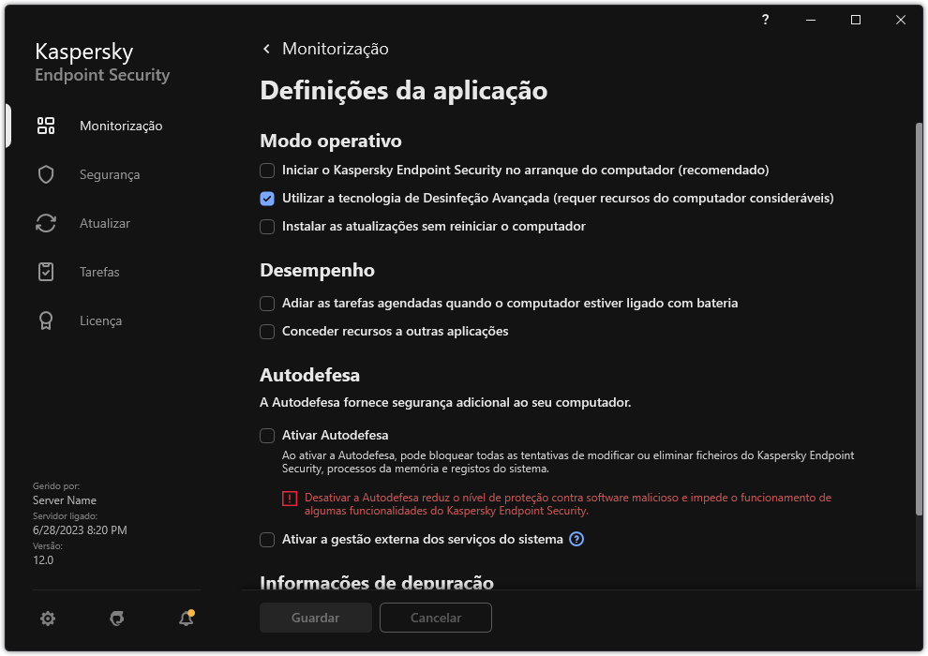Click the Cancelar button
Viewport: 928px width, 656px height.
tap(435, 618)
